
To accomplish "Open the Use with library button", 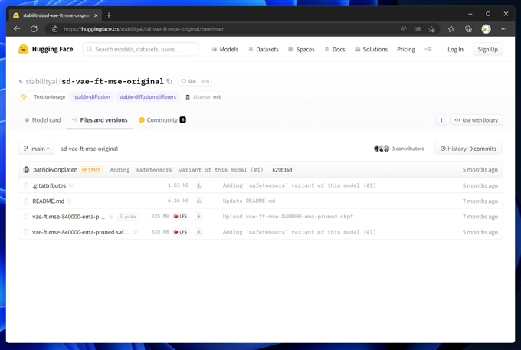I will [x=476, y=120].
